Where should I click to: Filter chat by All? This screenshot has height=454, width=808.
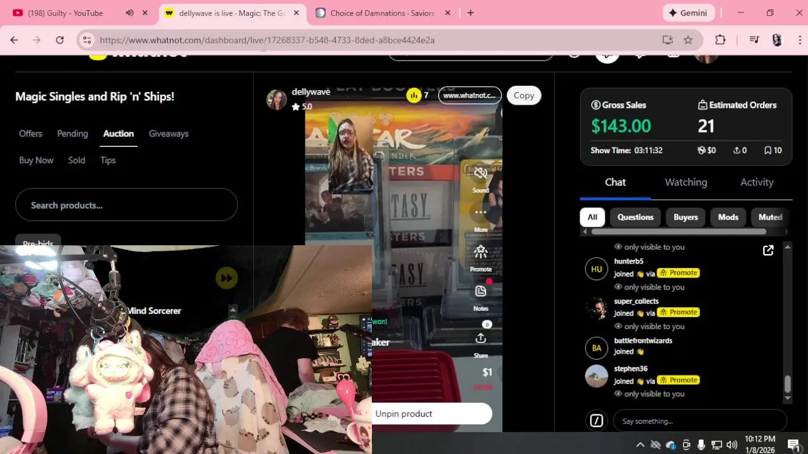[592, 217]
